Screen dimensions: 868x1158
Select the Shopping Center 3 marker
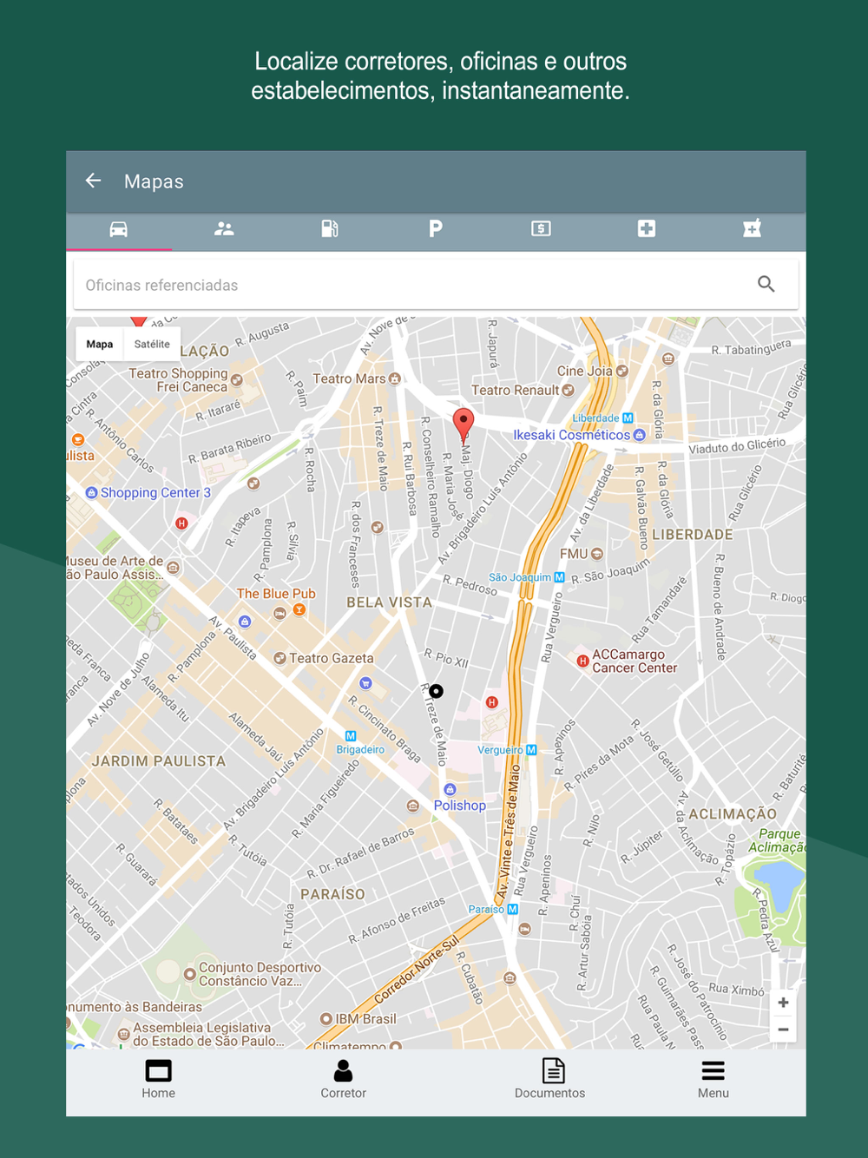(91, 493)
